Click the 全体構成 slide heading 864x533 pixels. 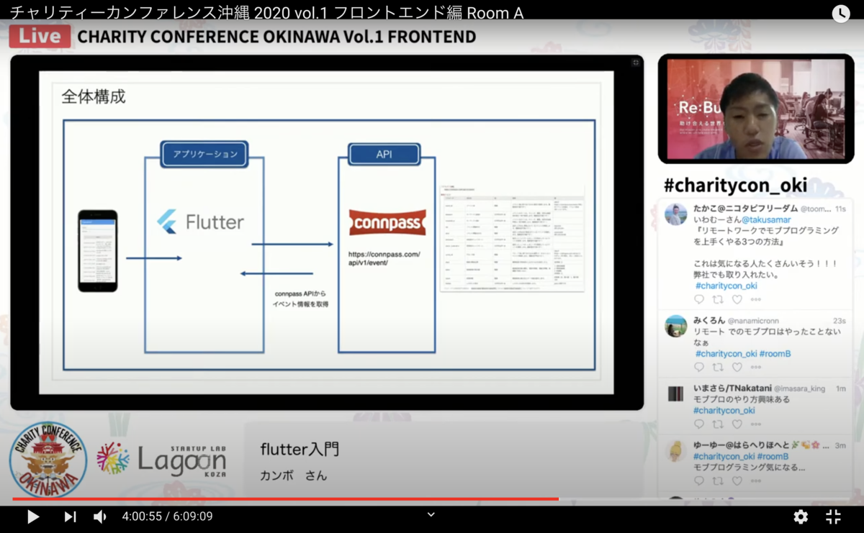[x=94, y=96]
